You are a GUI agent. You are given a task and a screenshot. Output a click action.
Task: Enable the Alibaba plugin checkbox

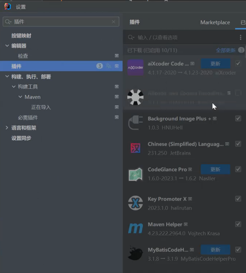238,93
